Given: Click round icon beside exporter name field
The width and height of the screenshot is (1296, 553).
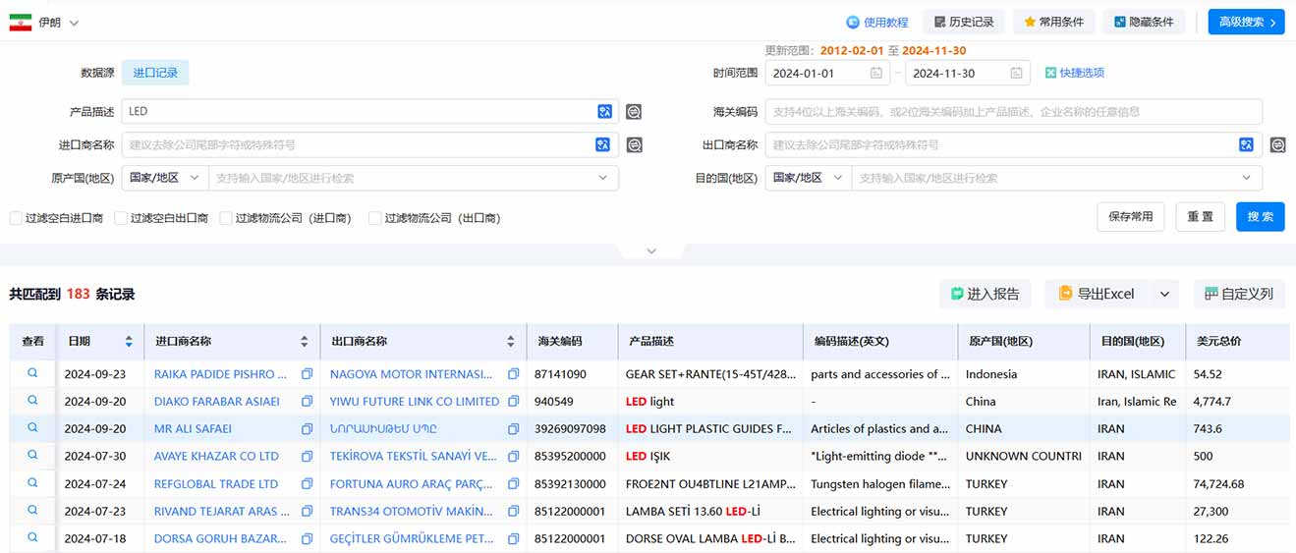Looking at the screenshot, I should 1277,145.
